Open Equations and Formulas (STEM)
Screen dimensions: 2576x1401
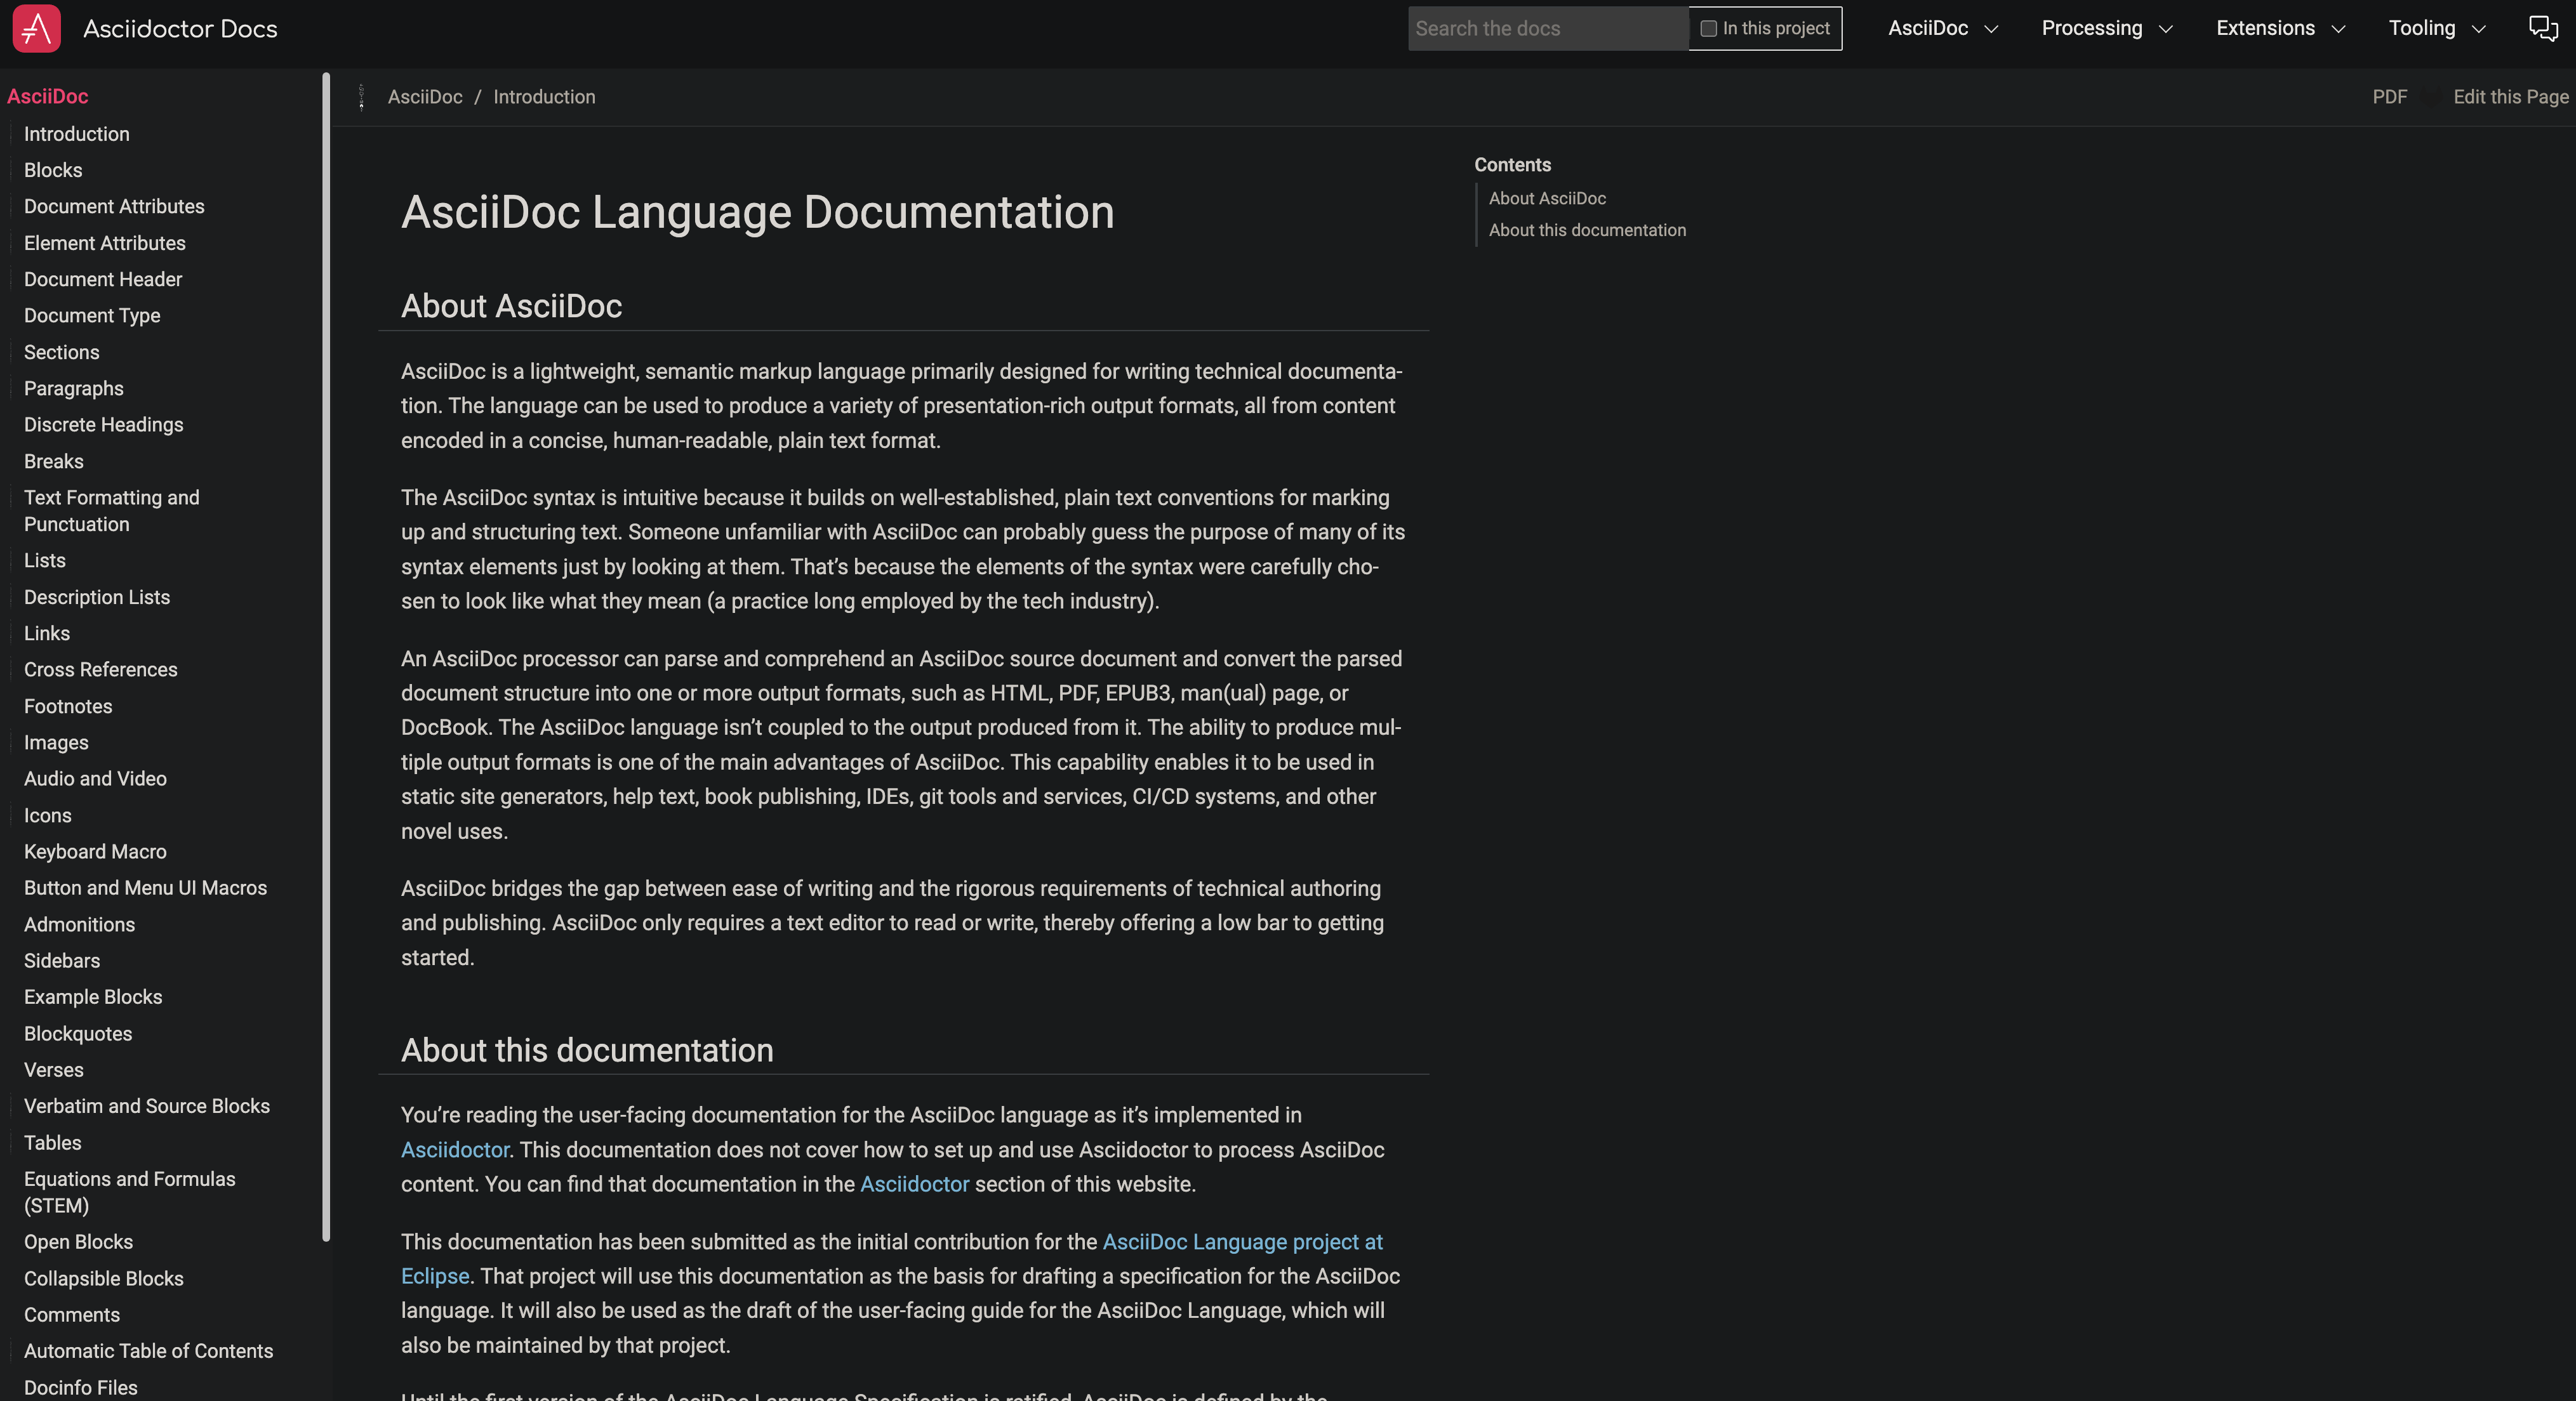coord(130,1192)
